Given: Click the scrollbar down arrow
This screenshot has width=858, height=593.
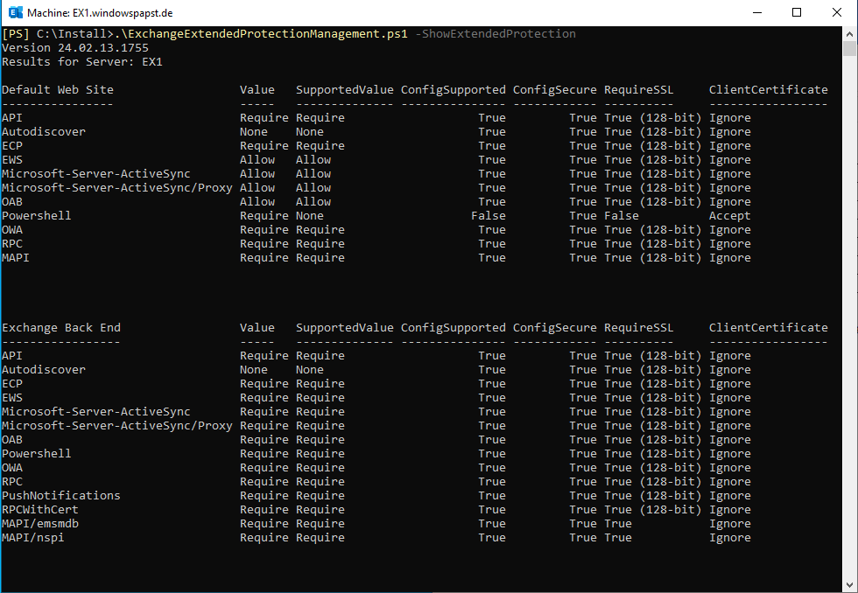Looking at the screenshot, I should (850, 584).
